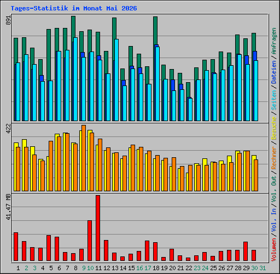Click the cyan Seiten bar for day 13

coord(116,80)
